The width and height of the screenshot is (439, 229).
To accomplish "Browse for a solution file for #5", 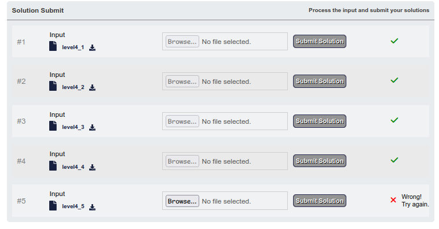I will 182,201.
